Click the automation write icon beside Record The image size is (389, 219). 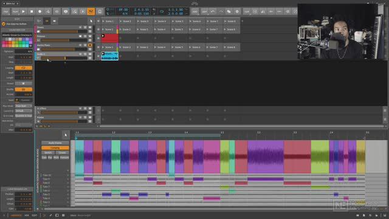(48, 12)
